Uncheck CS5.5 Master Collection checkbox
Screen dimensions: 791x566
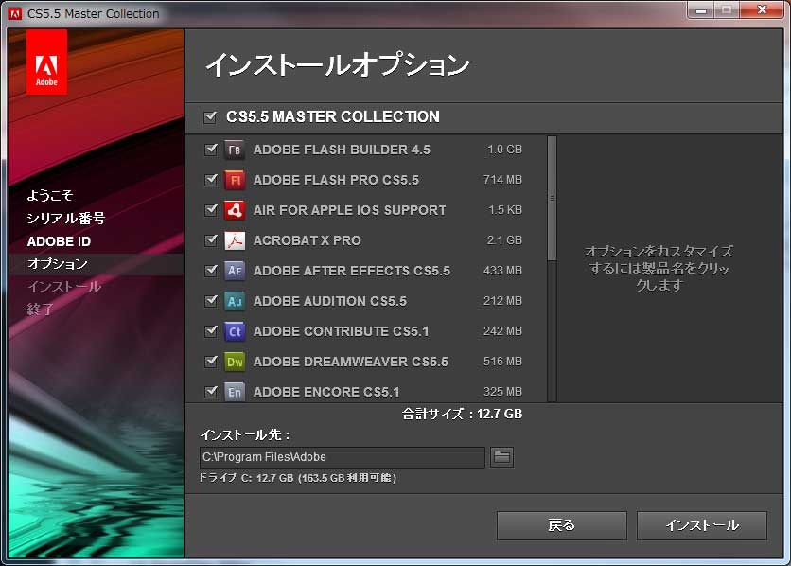pos(210,117)
